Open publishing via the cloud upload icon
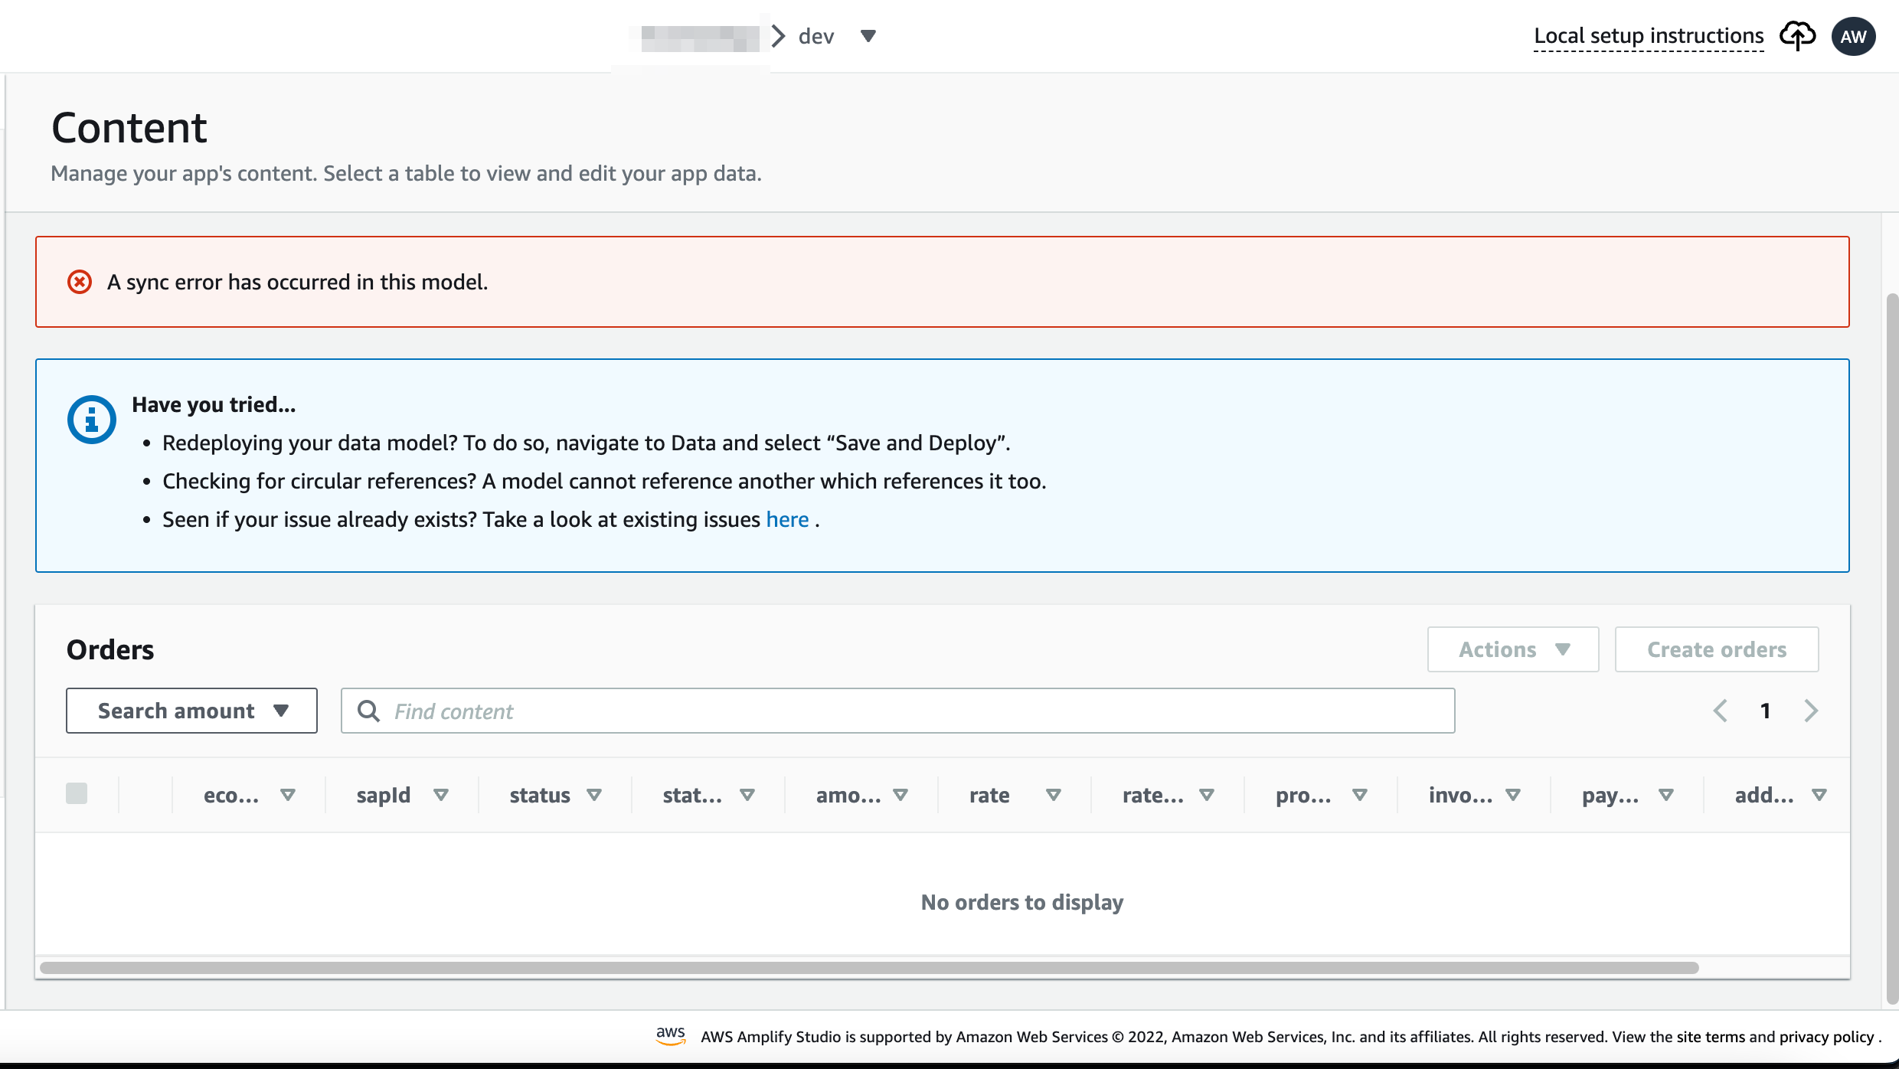Image resolution: width=1899 pixels, height=1069 pixels. point(1798,36)
